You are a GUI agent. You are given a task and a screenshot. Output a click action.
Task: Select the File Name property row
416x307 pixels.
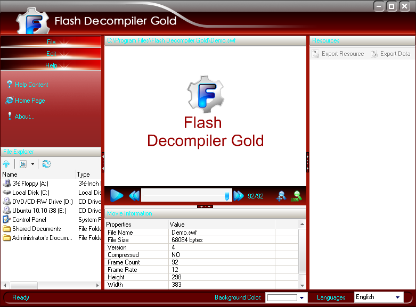pos(201,233)
